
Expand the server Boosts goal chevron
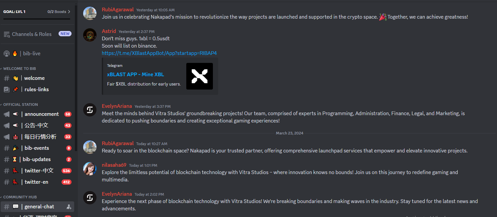[69, 12]
